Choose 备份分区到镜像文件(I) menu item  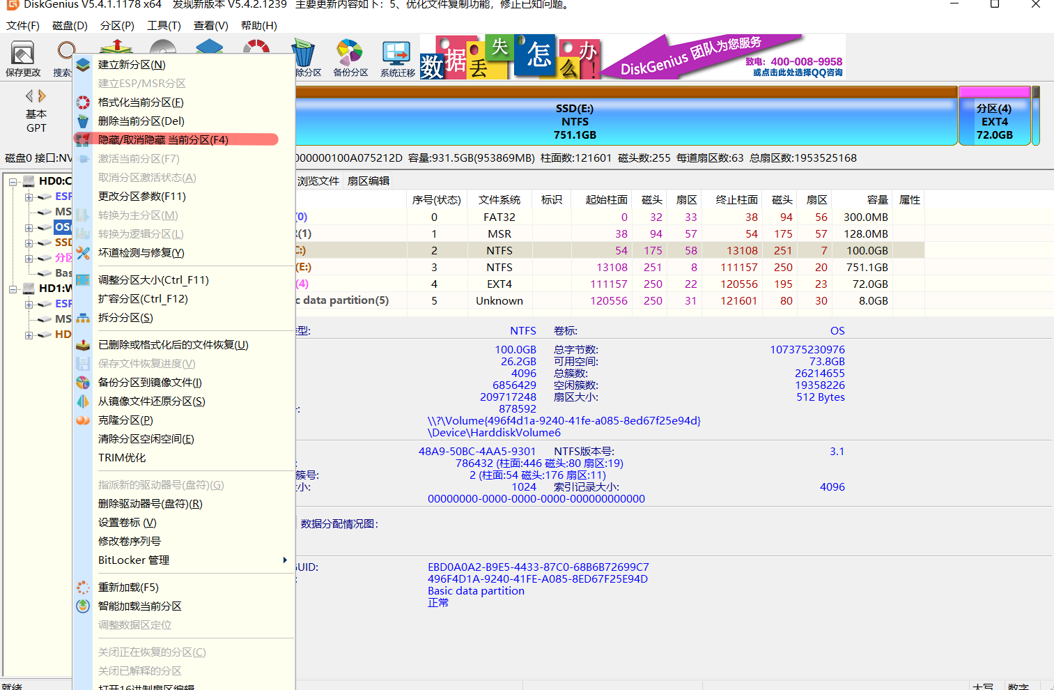150,383
